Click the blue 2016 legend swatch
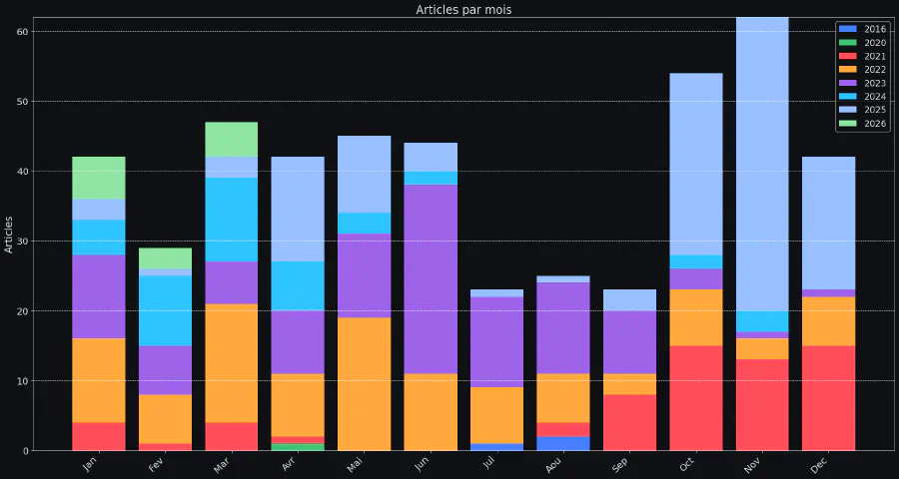This screenshot has width=899, height=479. [849, 30]
